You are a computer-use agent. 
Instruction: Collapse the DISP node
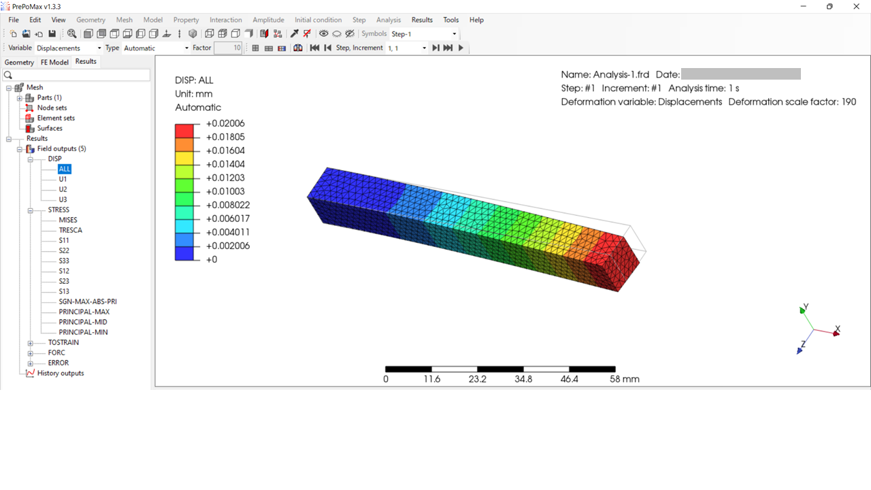click(31, 159)
